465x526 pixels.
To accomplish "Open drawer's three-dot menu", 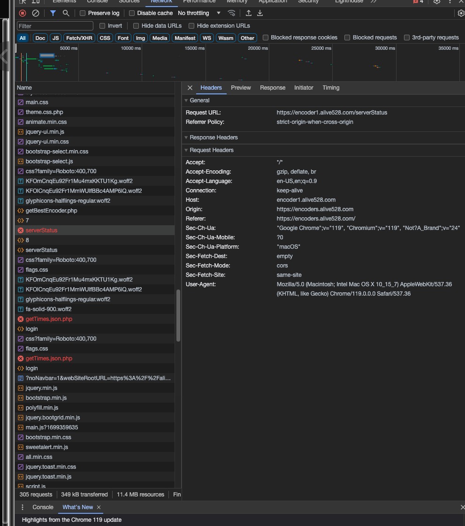I will click(x=23, y=507).
